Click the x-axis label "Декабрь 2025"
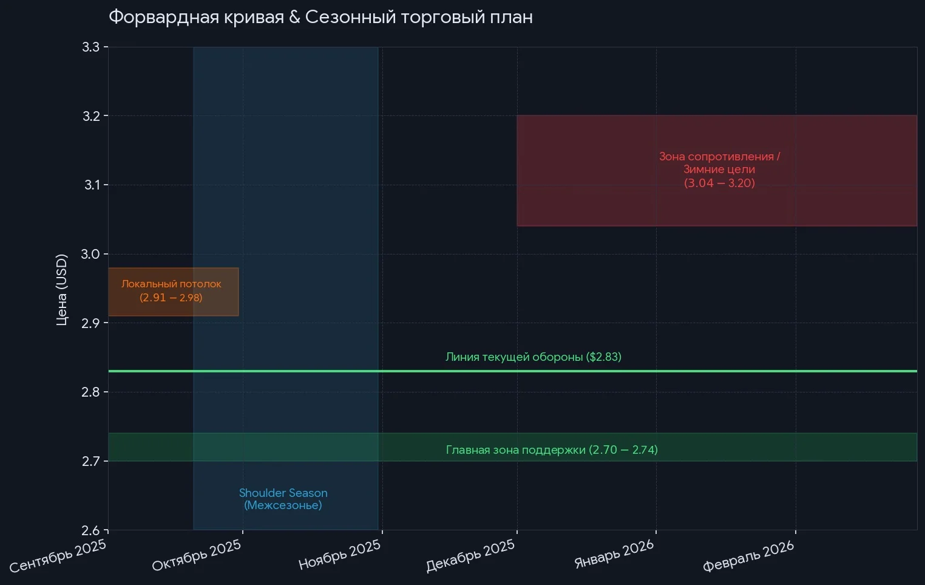Image resolution: width=925 pixels, height=585 pixels. (471, 556)
